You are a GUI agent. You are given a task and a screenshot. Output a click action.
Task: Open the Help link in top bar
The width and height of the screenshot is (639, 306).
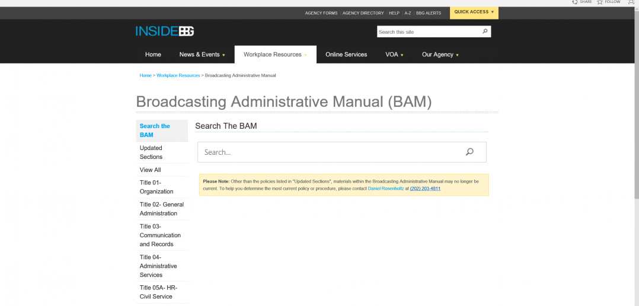(394, 13)
